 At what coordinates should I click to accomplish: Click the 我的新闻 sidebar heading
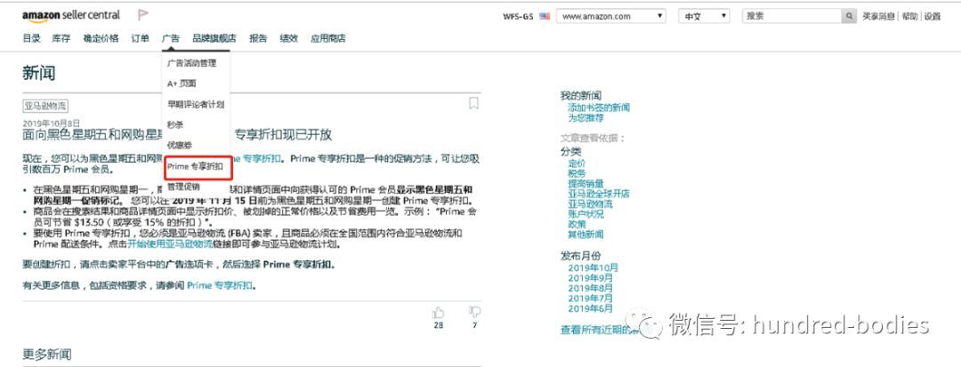click(581, 95)
